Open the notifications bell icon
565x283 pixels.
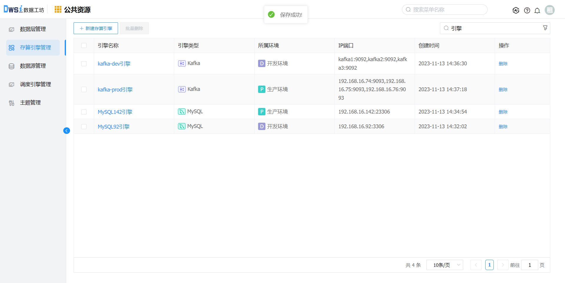point(537,11)
